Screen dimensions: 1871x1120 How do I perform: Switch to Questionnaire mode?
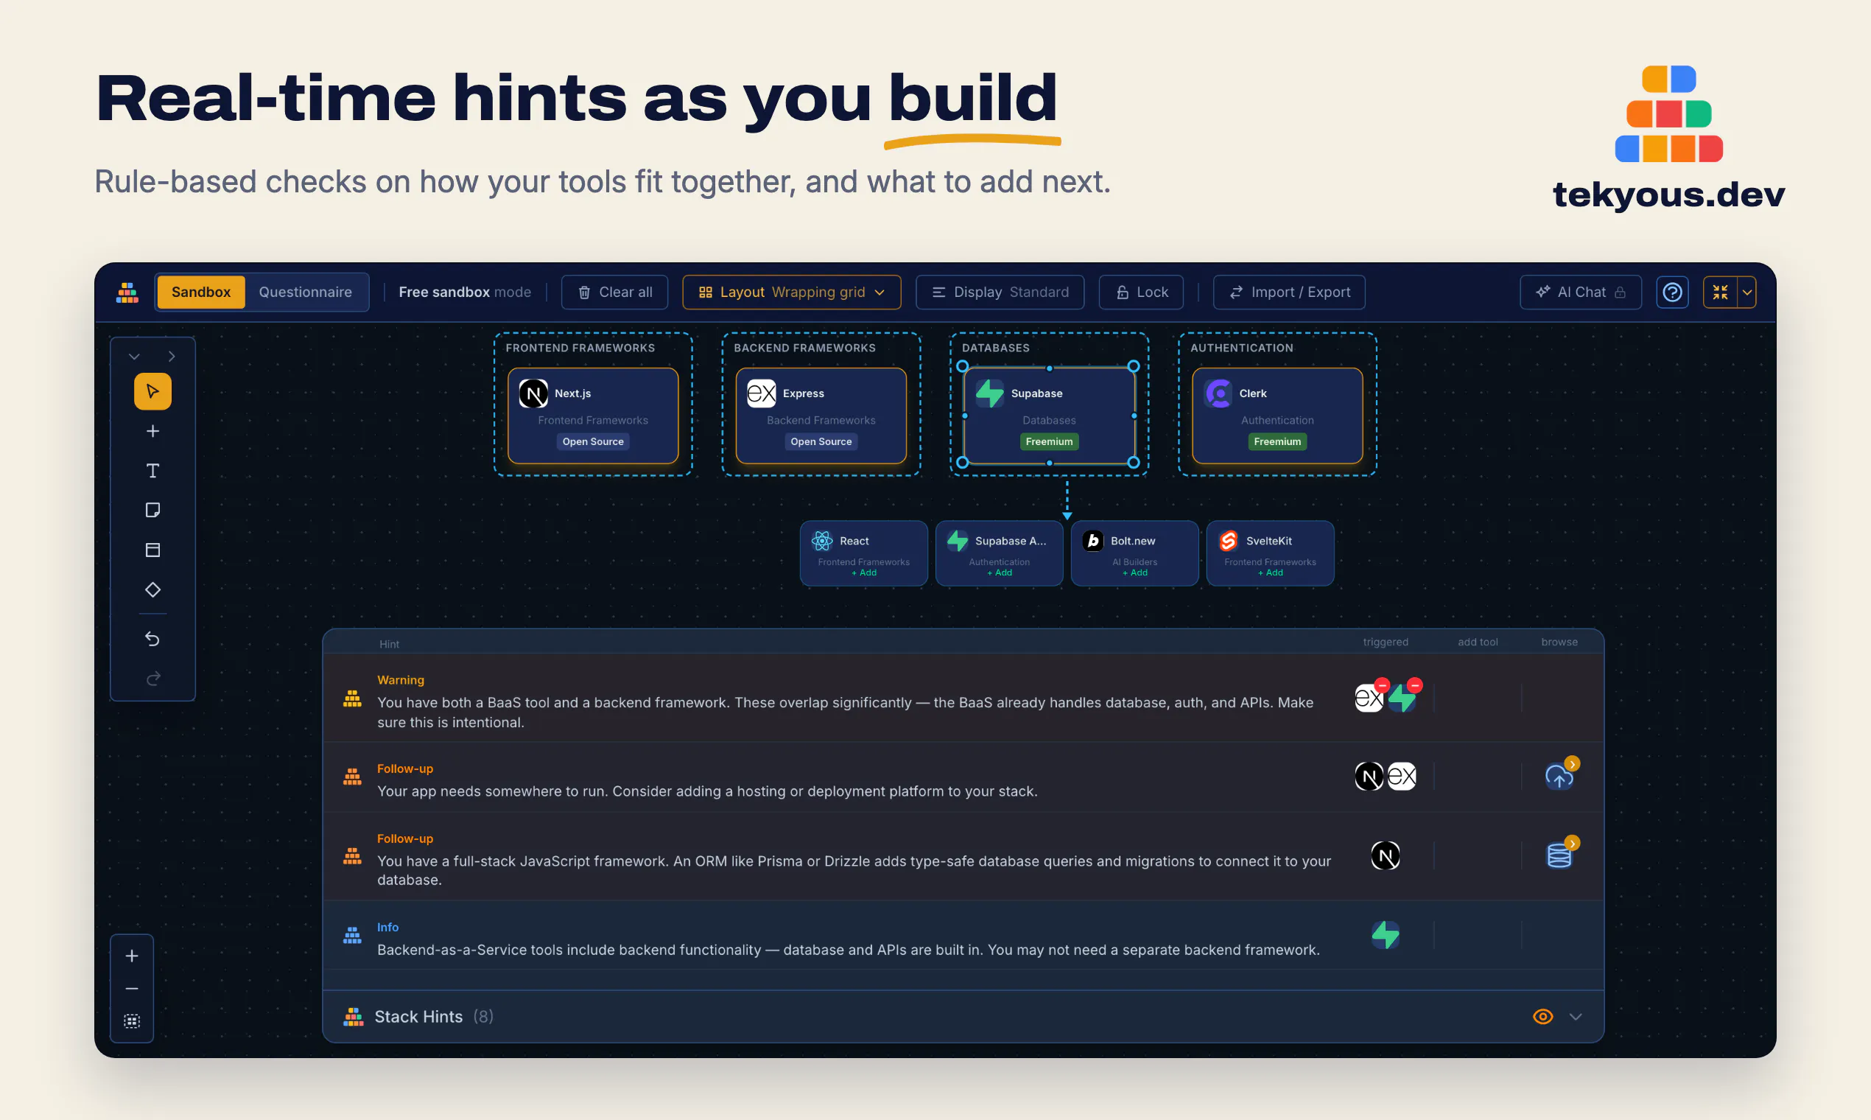pyautogui.click(x=305, y=292)
